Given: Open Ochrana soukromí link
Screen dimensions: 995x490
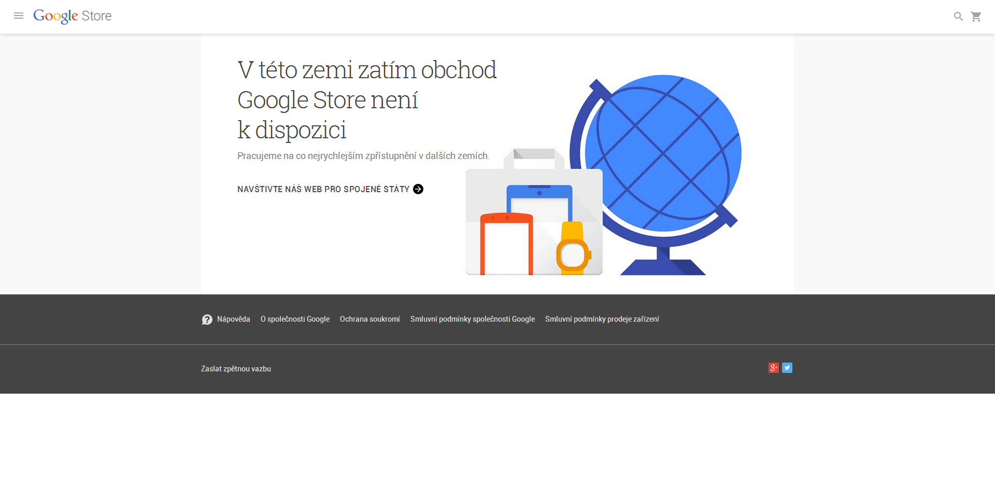Looking at the screenshot, I should [370, 319].
